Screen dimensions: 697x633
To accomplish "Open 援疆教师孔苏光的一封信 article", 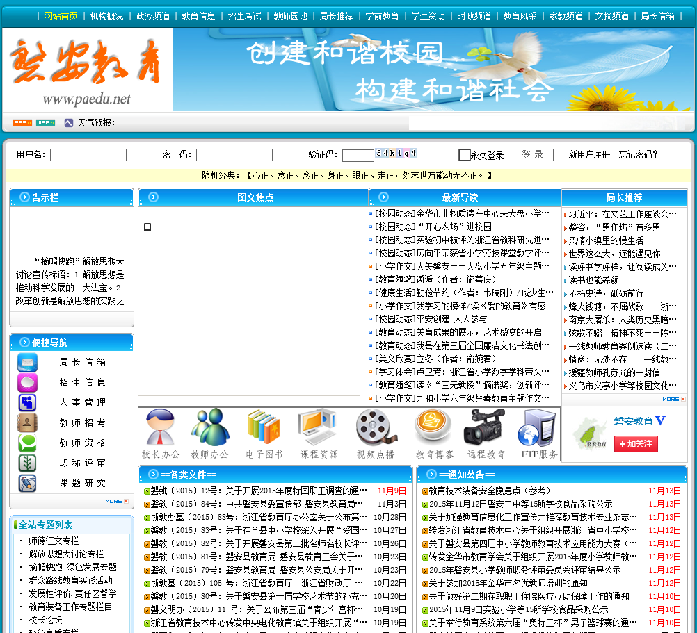I will (x=614, y=372).
